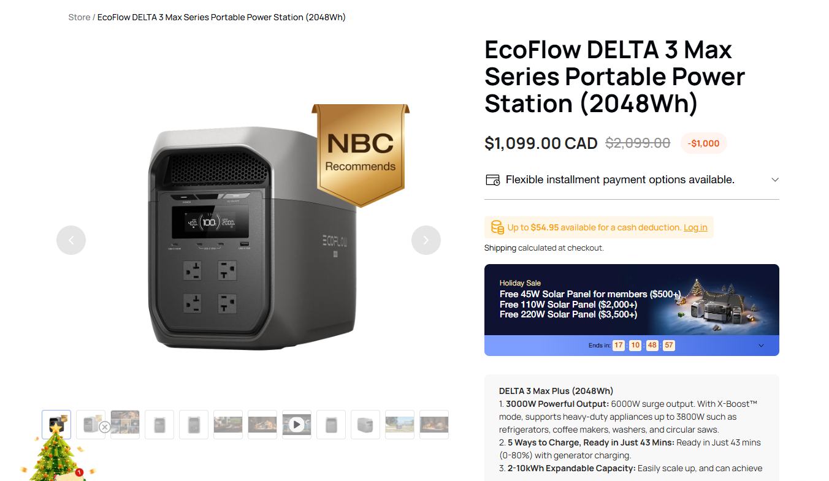Viewport: 829px width, 481px height.
Task: Click the red notification badge on gift
Action: click(x=79, y=472)
